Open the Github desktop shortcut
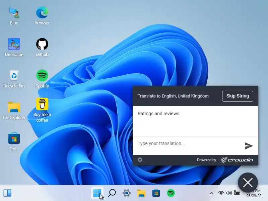This screenshot has width=268, height=201. tap(42, 47)
